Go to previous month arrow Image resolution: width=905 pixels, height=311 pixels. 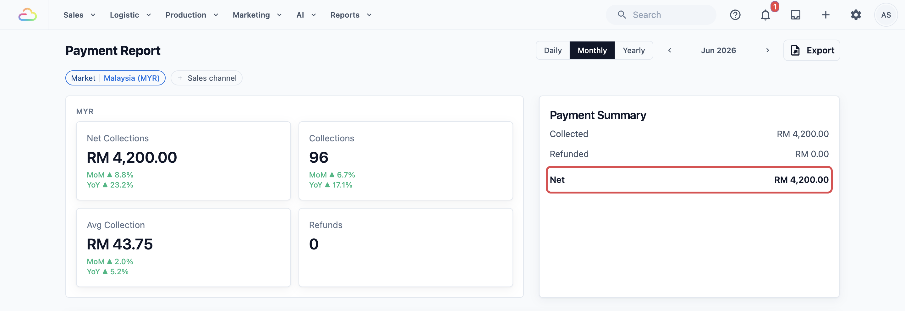point(670,50)
